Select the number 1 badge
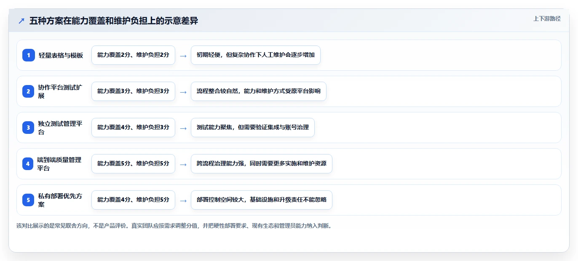This screenshot has height=261, width=578. (x=29, y=55)
